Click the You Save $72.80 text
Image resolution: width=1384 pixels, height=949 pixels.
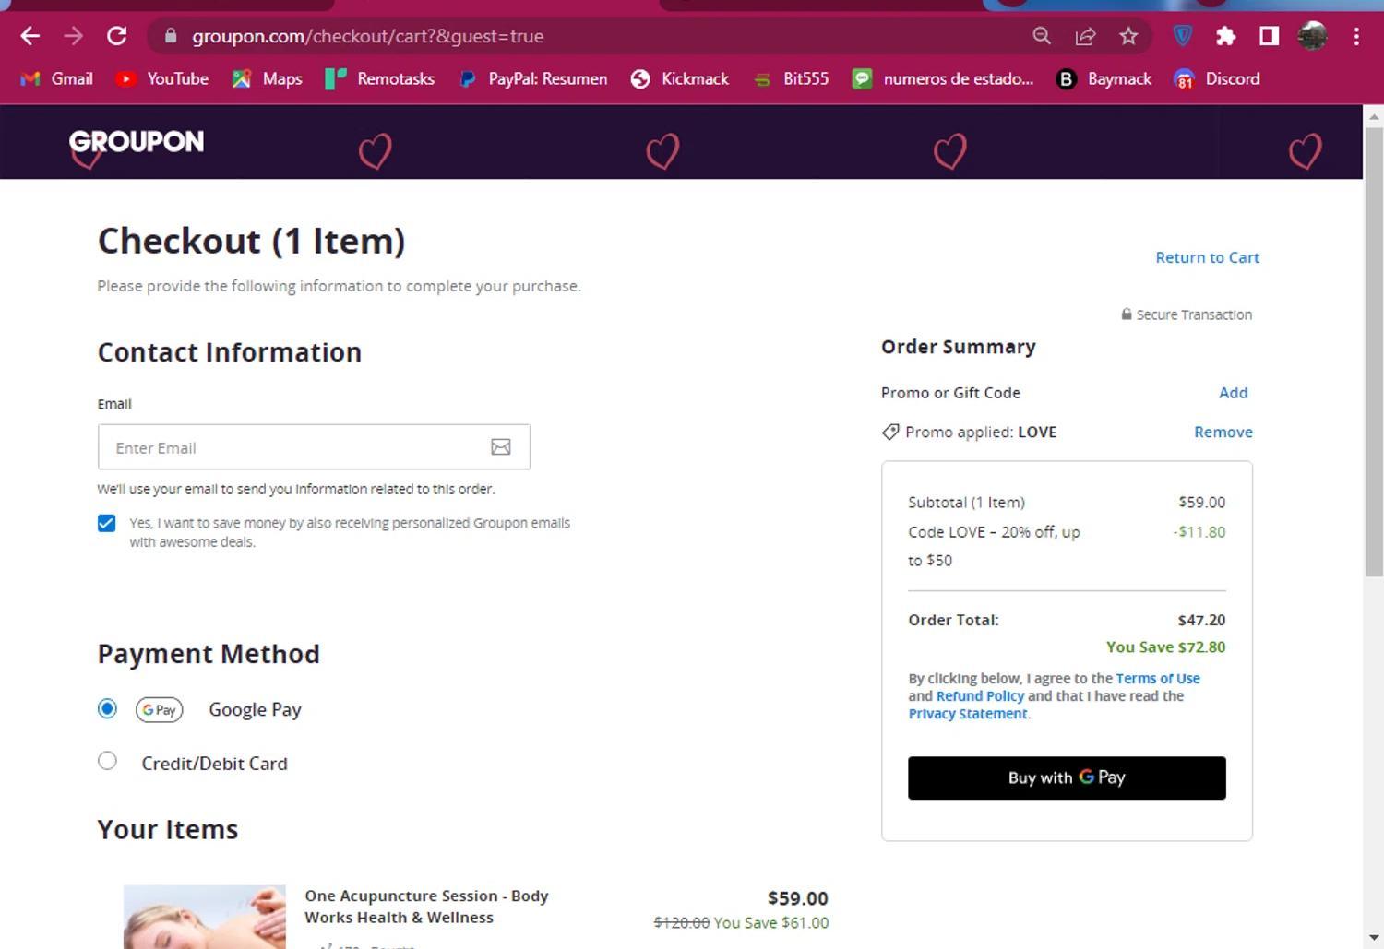1166,647
